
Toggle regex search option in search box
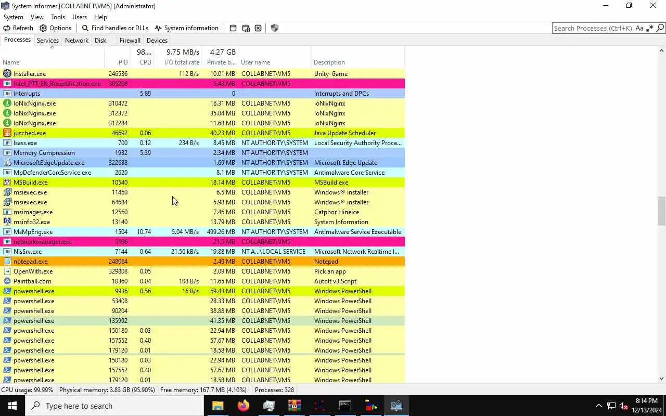point(649,28)
